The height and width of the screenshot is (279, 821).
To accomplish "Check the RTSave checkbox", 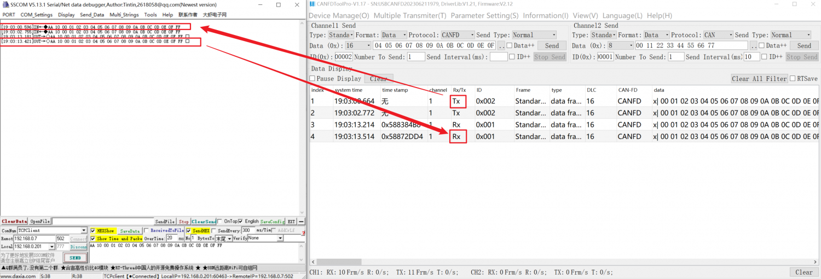I will point(793,79).
